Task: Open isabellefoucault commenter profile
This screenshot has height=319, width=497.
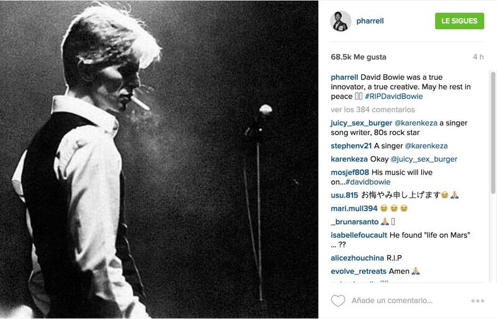Action: (x=359, y=235)
